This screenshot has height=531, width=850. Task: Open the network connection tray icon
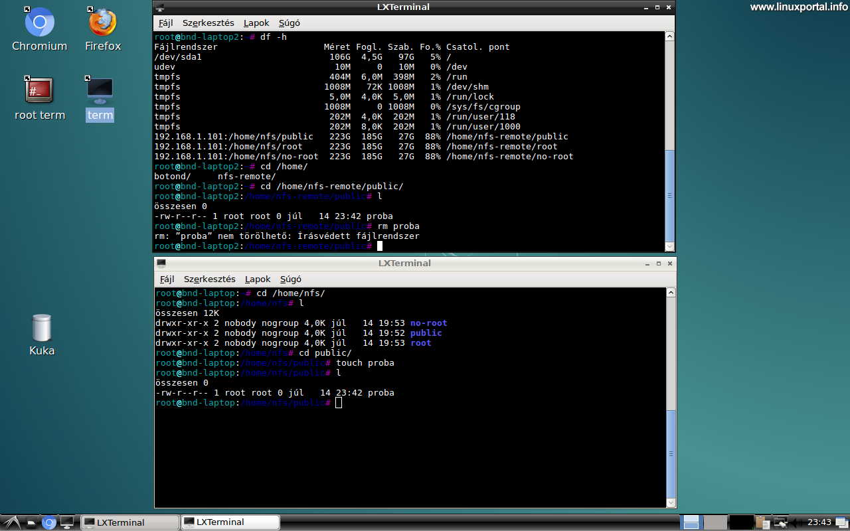click(781, 522)
